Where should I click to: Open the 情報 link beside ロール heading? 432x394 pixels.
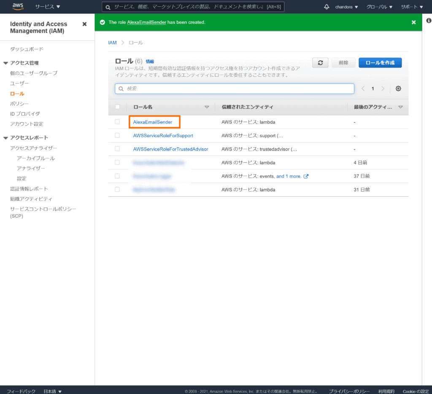(x=150, y=62)
